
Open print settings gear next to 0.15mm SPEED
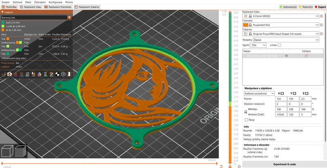pos(321,16)
